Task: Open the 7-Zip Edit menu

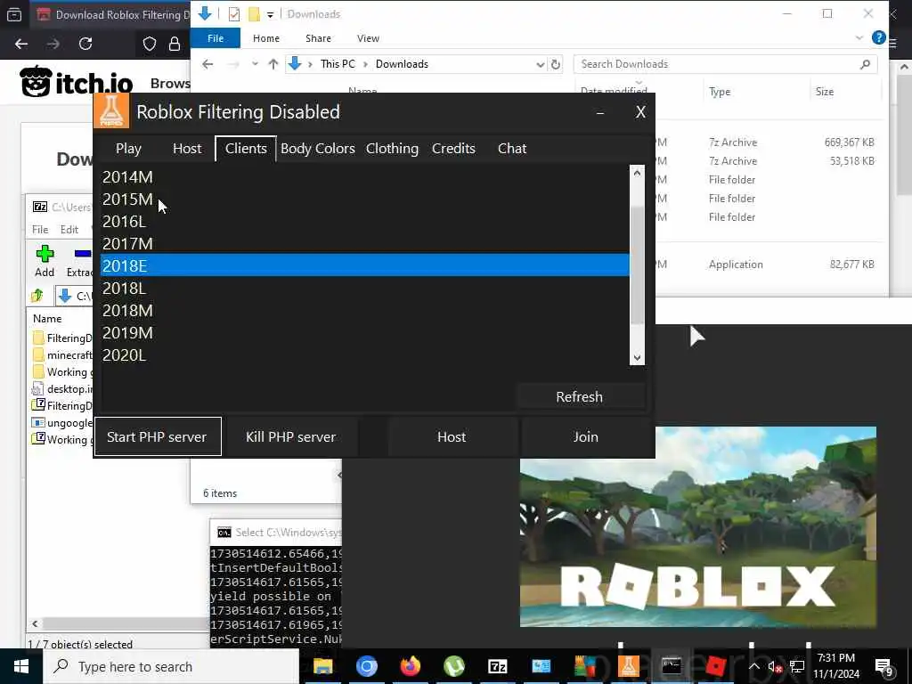Action: tap(69, 230)
